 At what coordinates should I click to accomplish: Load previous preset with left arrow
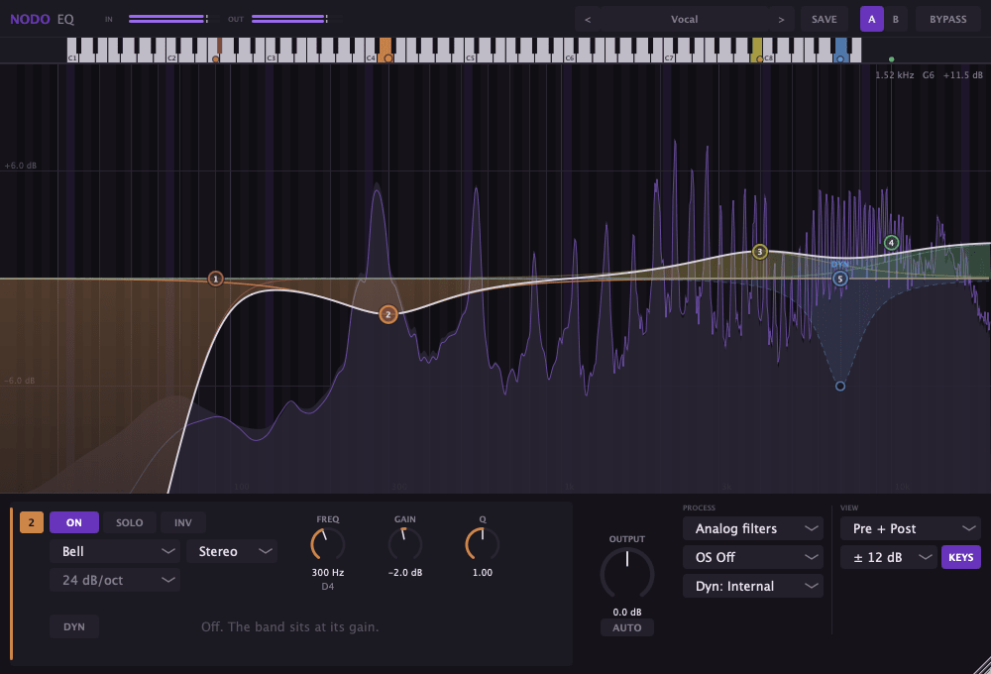coord(588,20)
